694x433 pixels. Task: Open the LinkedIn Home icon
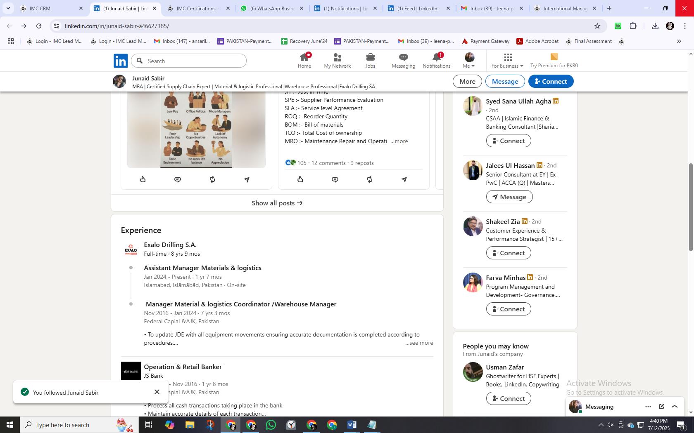point(304,61)
